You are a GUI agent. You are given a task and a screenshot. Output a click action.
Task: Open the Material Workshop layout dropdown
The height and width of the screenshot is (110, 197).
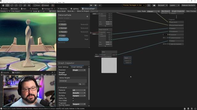point(188,5)
